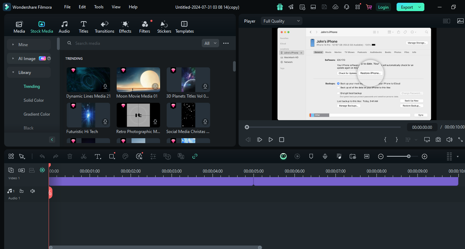Open the headset support icon

click(347, 7)
